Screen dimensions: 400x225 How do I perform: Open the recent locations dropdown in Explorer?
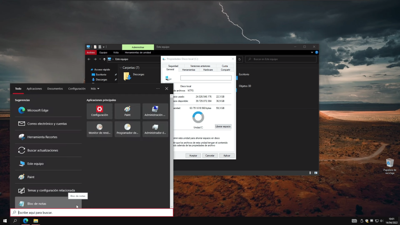pyautogui.click(x=100, y=59)
